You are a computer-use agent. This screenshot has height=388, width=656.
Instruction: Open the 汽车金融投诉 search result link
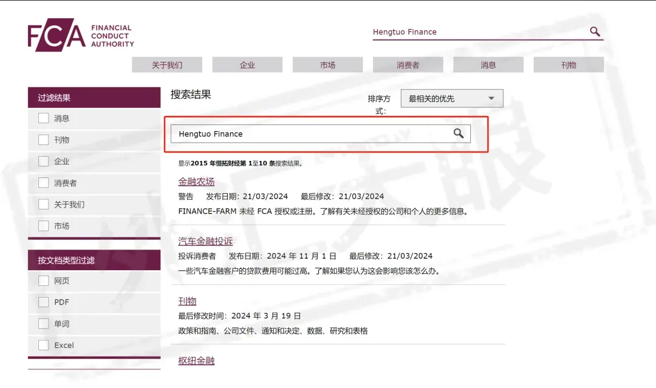pyautogui.click(x=205, y=241)
